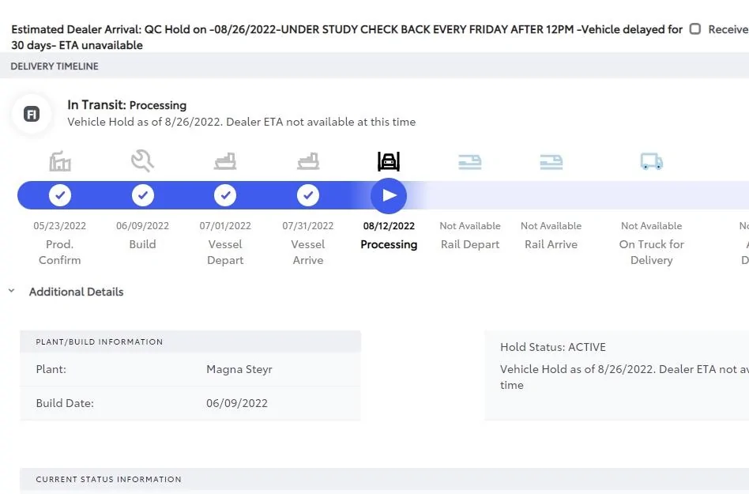
Task: Click the factory icon above Prod. Confirm
Action: point(60,161)
